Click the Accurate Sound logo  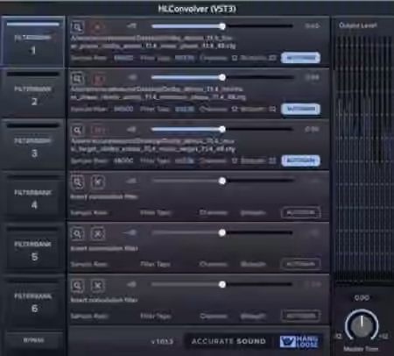click(229, 341)
